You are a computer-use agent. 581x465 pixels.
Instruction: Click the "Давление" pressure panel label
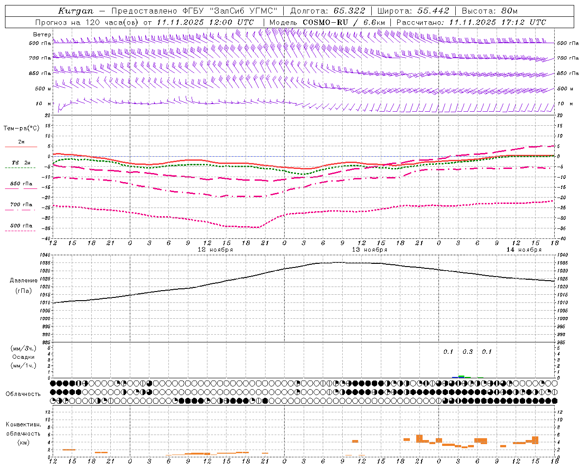pos(24,281)
